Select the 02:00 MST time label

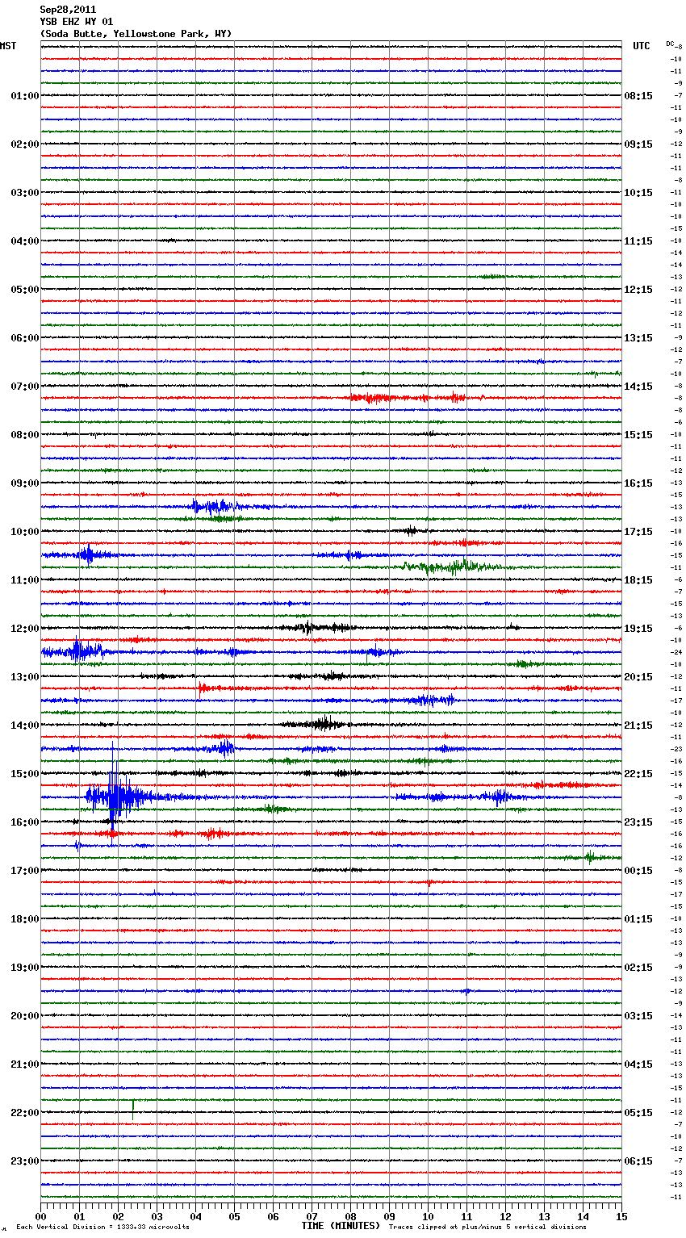coord(25,144)
